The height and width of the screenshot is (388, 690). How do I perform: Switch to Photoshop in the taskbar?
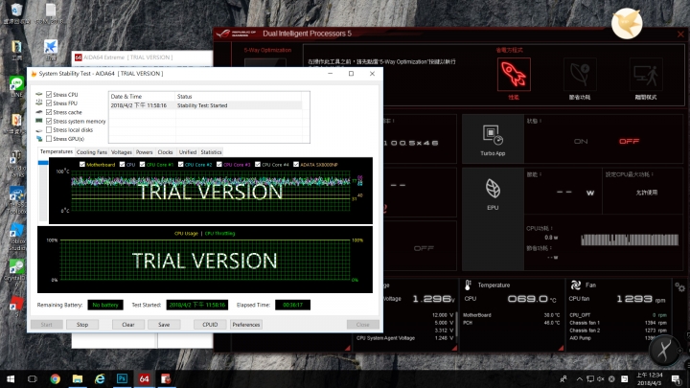click(122, 378)
